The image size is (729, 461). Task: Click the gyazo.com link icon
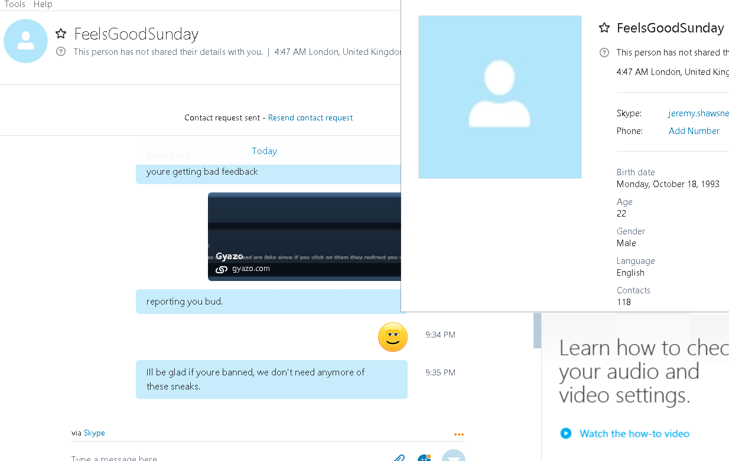tap(222, 269)
